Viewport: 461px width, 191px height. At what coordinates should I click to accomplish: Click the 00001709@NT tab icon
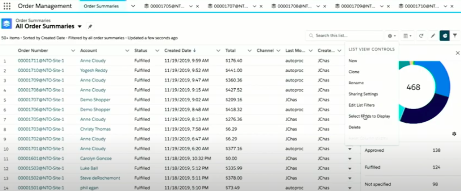coord(337,6)
